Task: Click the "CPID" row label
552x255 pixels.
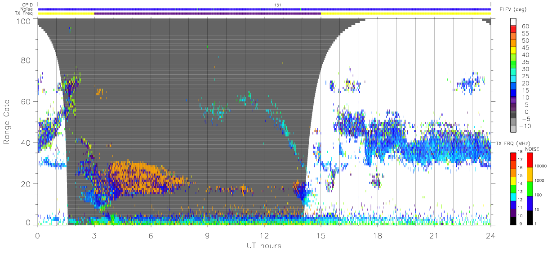Action: click(x=27, y=5)
